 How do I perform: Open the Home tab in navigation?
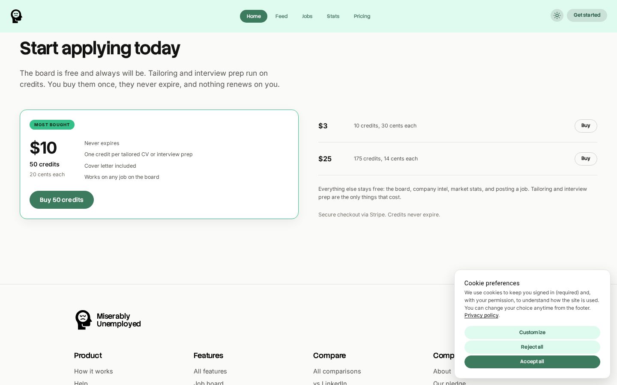pos(254,16)
